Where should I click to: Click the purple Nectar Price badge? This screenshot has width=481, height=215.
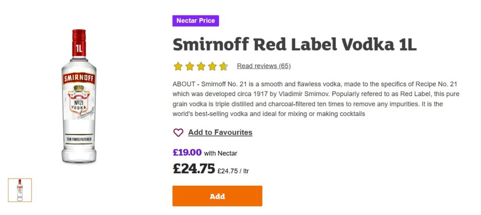(195, 21)
